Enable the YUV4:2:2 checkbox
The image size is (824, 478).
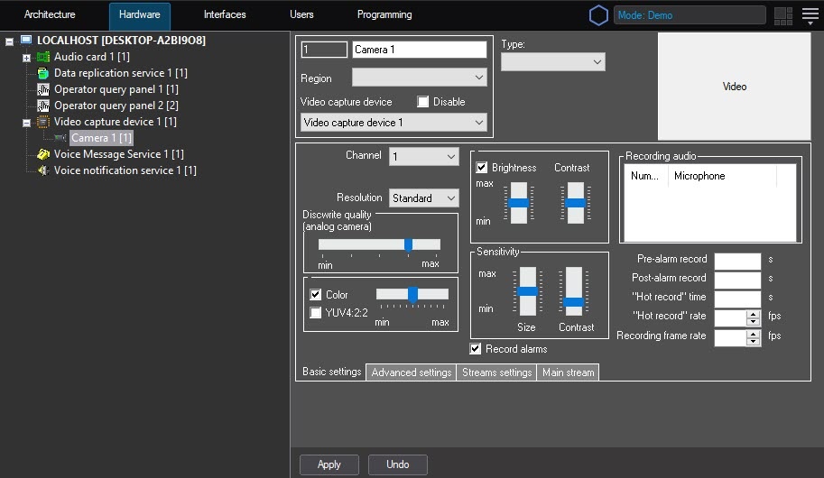[316, 313]
